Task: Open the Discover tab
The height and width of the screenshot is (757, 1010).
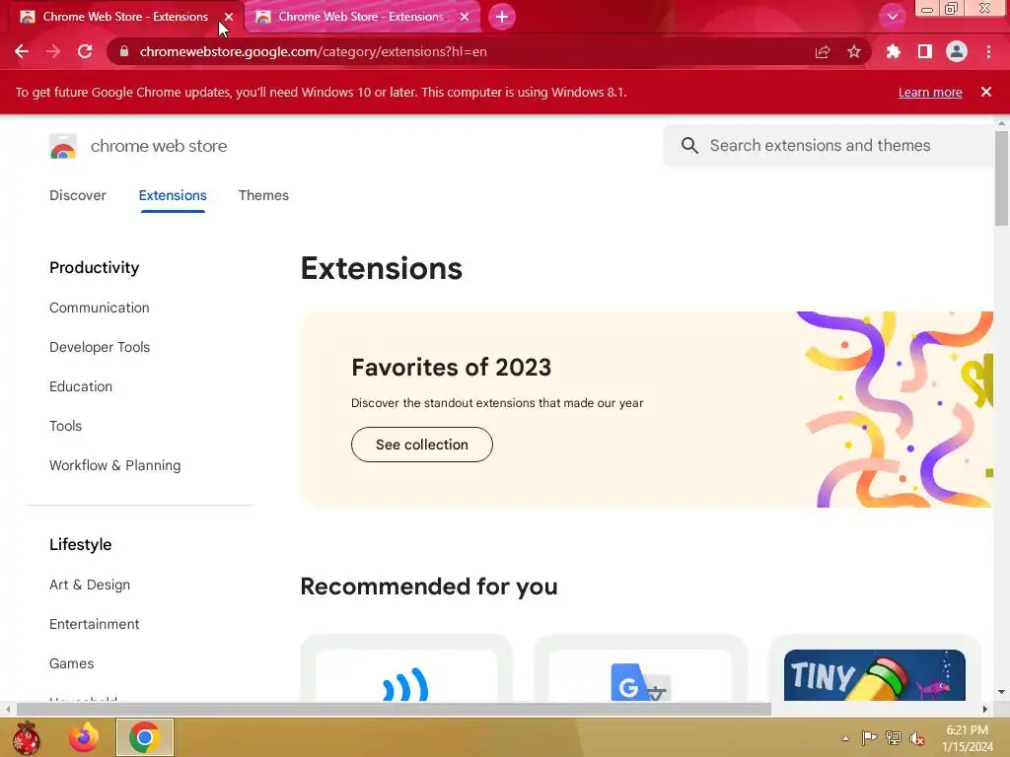Action: pyautogui.click(x=77, y=195)
